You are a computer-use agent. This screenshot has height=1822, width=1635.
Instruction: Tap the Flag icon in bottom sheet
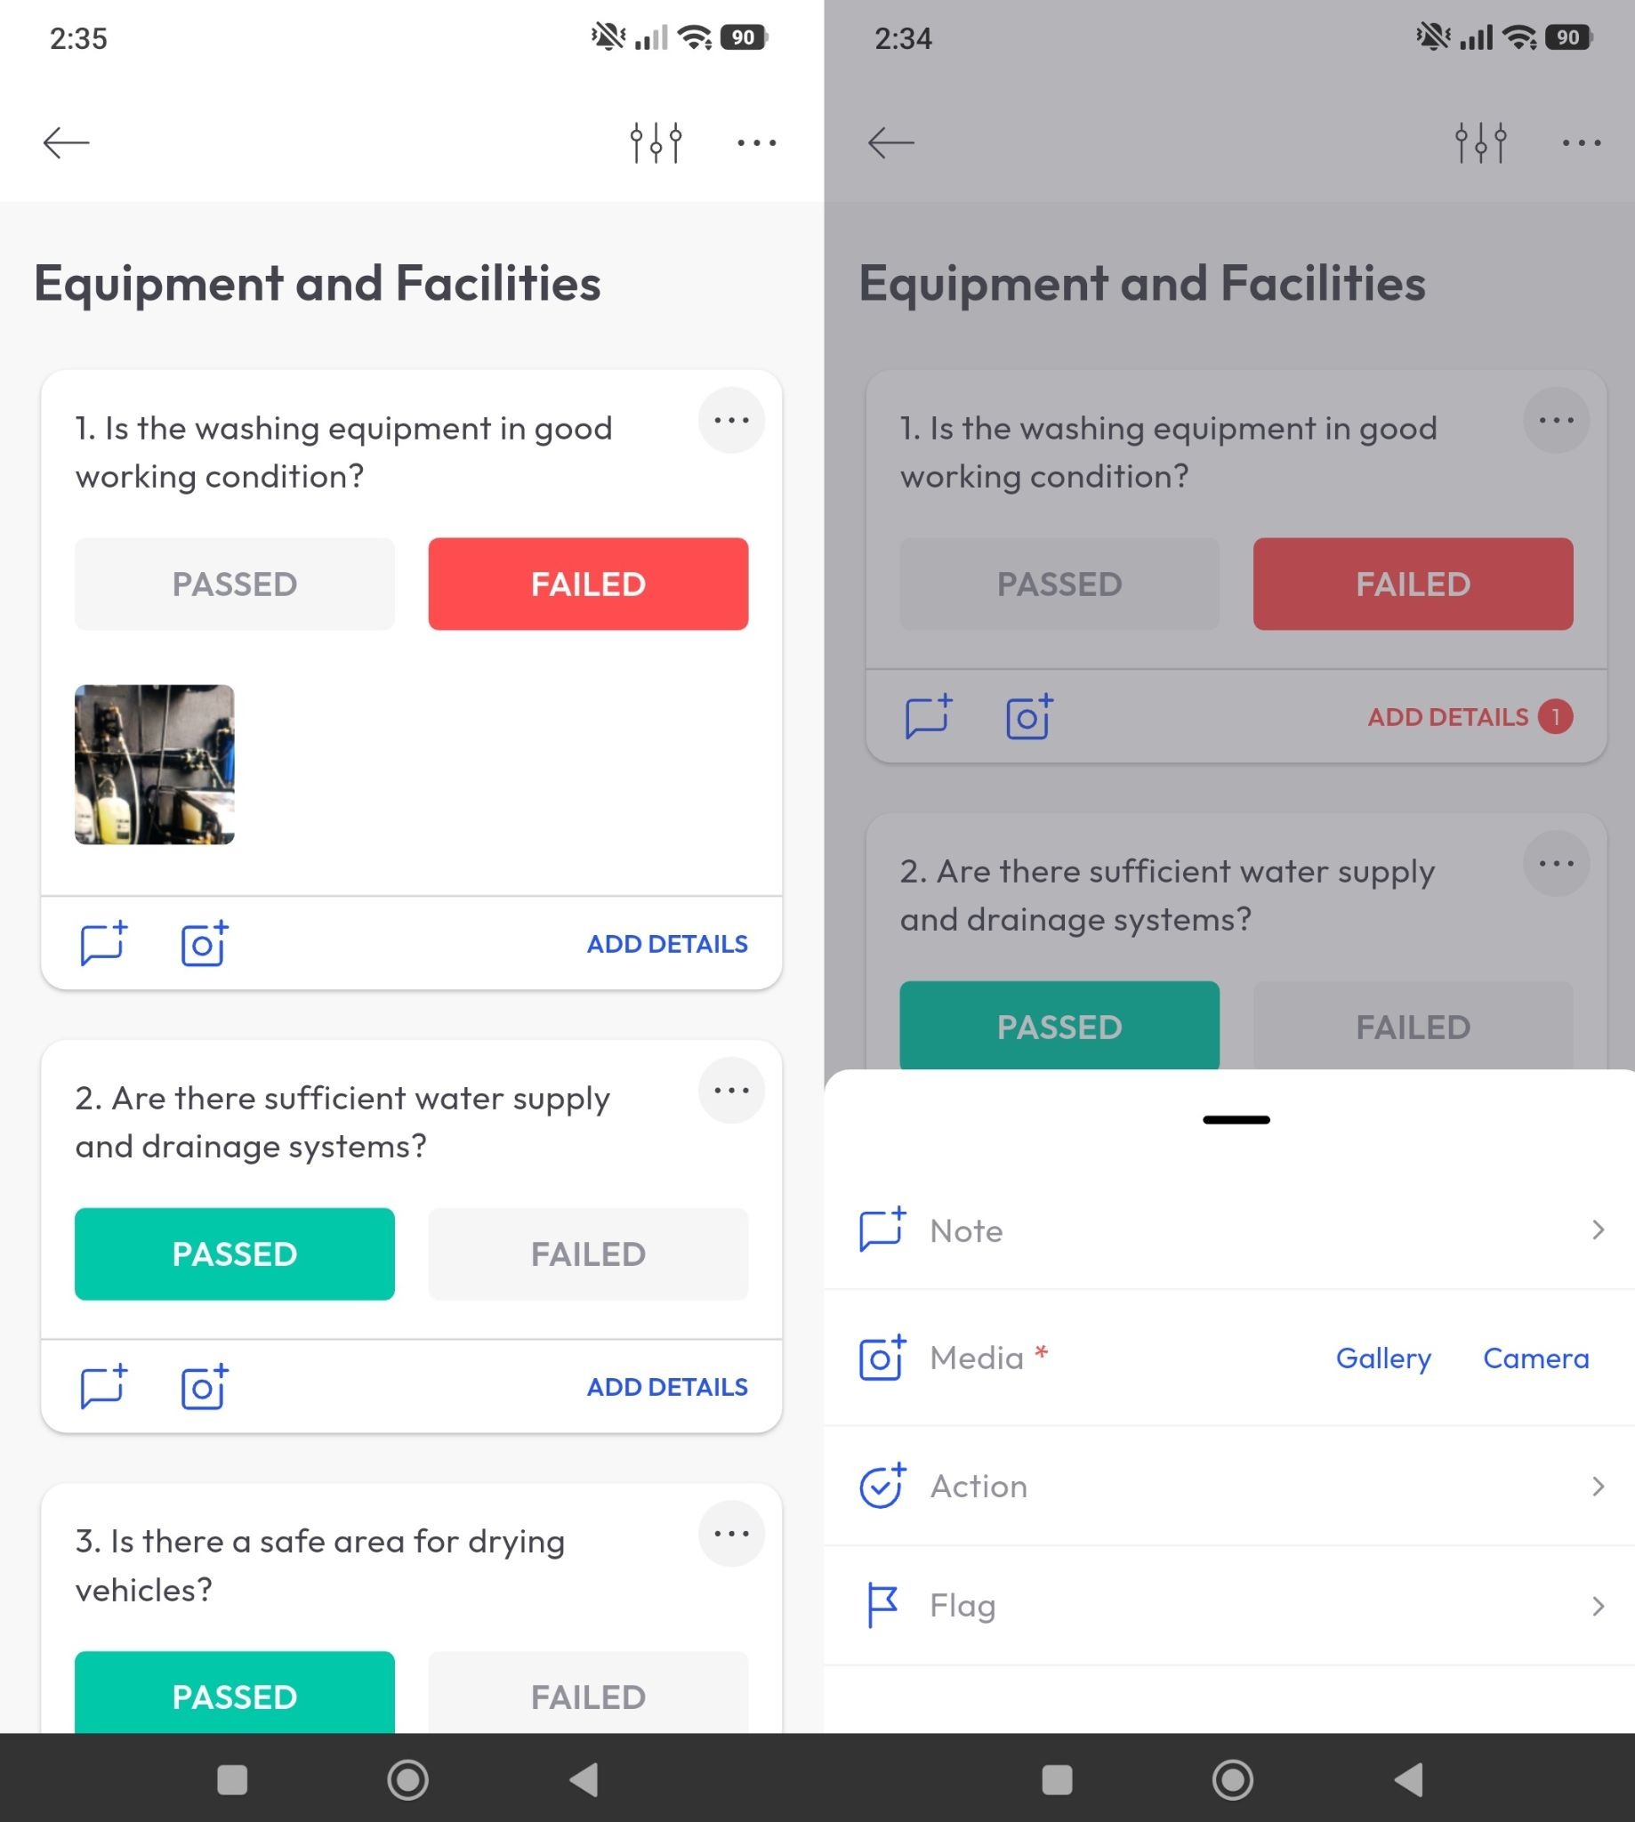(882, 1606)
